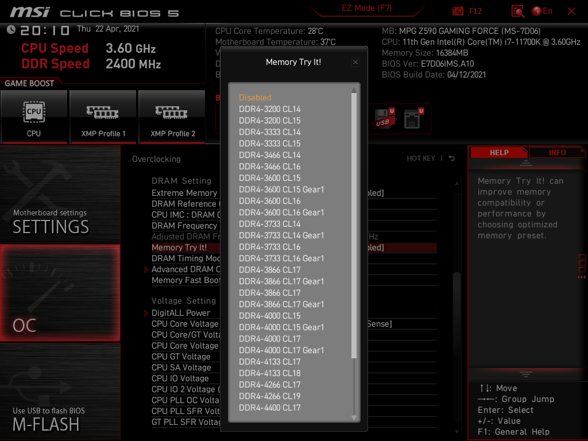Choose DDR4-4266 CL17 preset

(270, 385)
